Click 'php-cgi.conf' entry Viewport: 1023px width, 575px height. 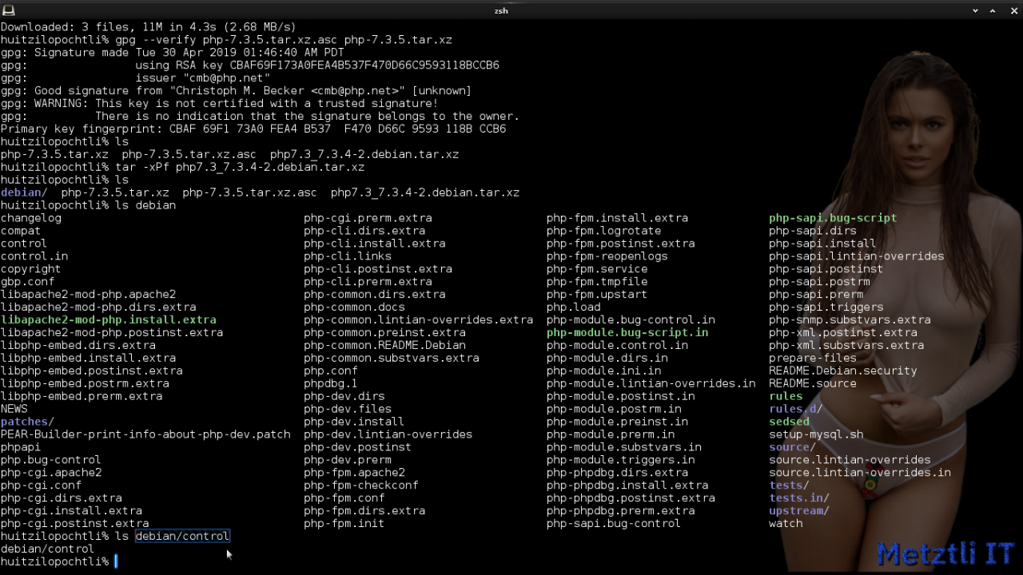(x=42, y=486)
